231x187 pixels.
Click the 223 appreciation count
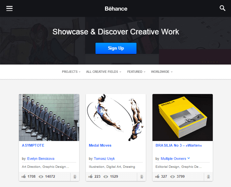click(97, 176)
